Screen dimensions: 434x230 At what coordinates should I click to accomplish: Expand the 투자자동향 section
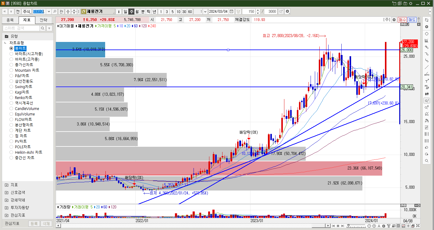point(6,208)
